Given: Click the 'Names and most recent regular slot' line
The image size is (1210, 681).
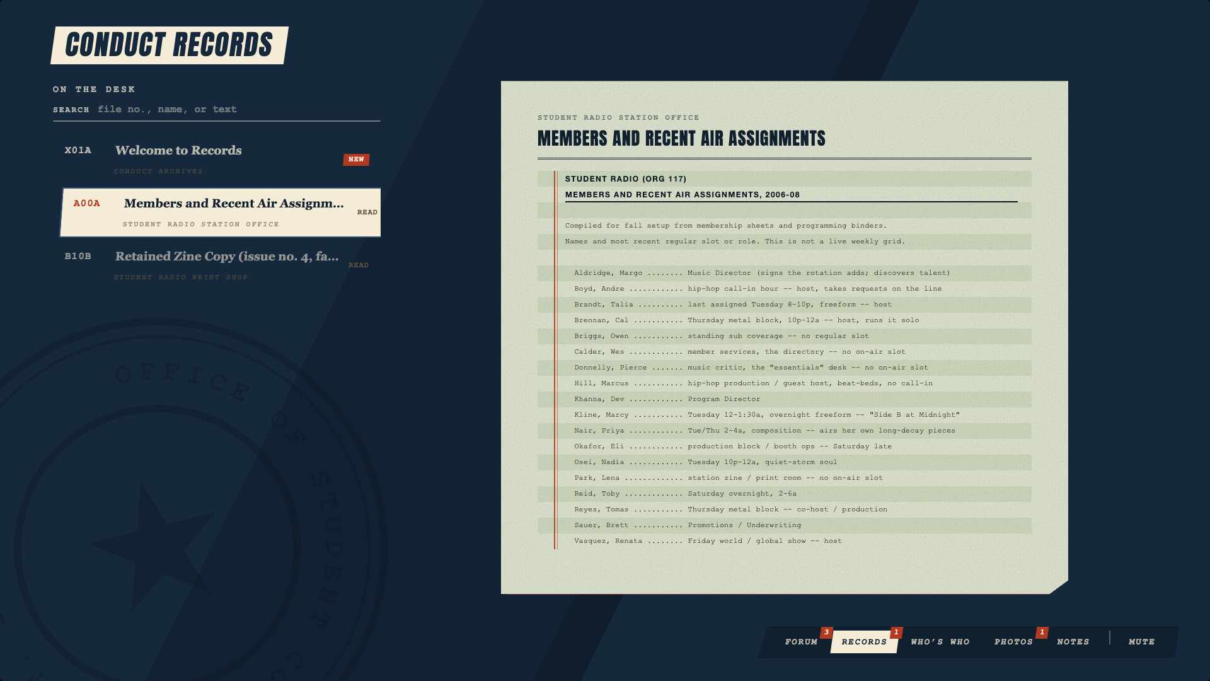Looking at the screenshot, I should tap(735, 242).
